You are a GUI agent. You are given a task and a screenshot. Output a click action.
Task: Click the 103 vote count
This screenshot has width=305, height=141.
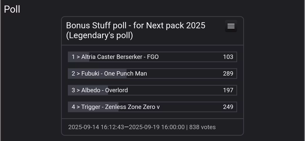point(228,57)
